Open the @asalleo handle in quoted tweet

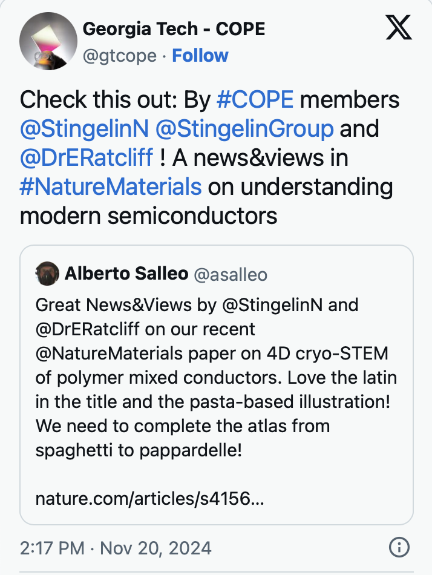point(230,274)
